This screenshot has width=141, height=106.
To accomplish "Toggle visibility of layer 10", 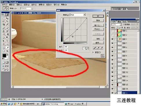I will [112, 64].
